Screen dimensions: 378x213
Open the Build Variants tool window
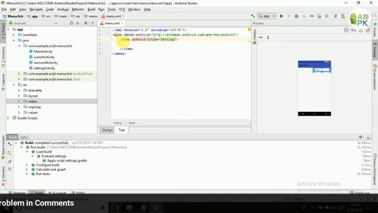click(3, 147)
